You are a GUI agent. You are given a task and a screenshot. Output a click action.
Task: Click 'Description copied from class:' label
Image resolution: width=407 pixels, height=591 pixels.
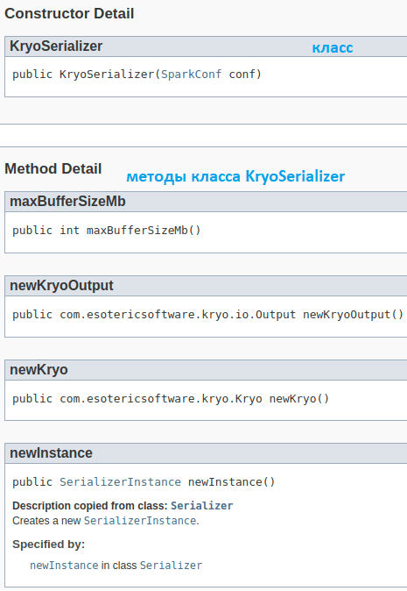[x=90, y=506]
